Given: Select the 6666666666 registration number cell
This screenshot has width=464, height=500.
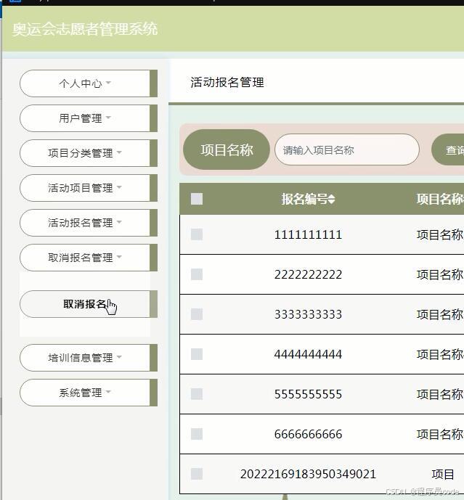Looking at the screenshot, I should 308,434.
